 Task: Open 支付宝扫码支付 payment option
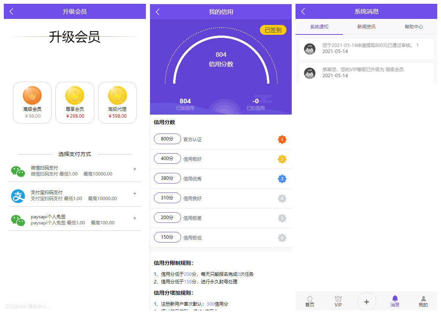pyautogui.click(x=75, y=196)
